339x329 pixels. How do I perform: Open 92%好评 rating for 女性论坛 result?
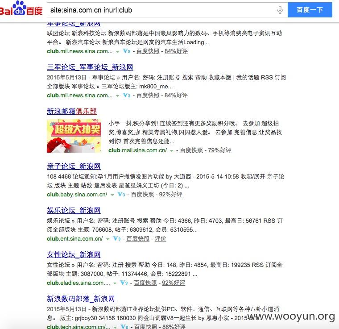pos(174,283)
